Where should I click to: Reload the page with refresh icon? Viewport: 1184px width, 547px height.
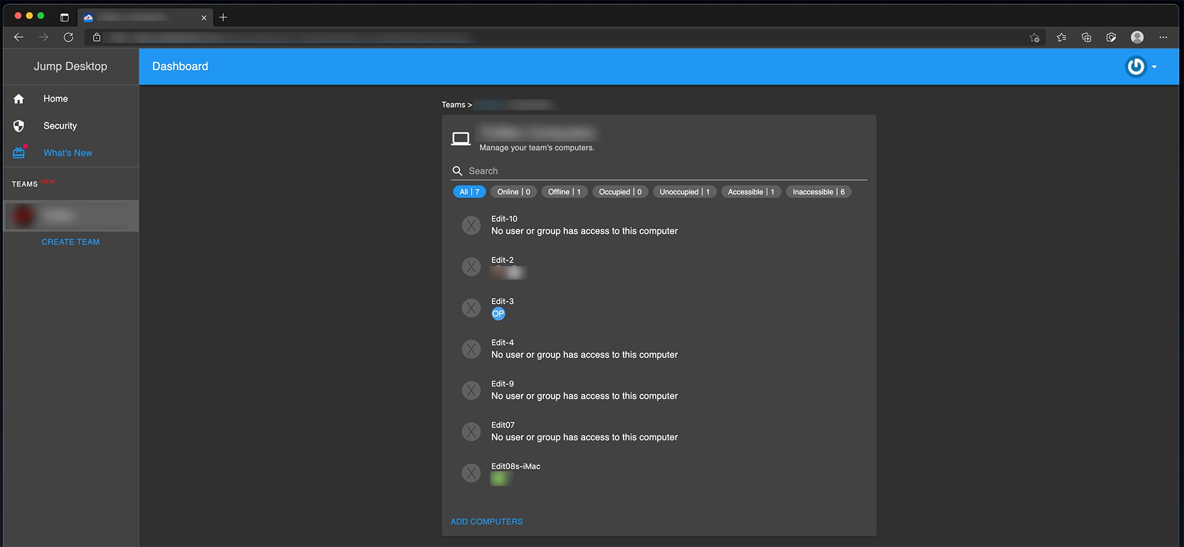(x=68, y=37)
